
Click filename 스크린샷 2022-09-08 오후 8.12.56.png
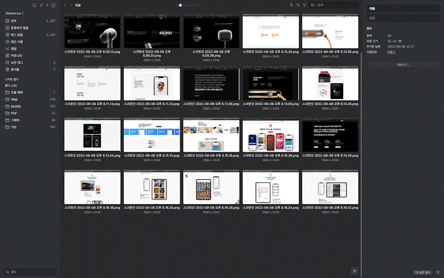211,104
